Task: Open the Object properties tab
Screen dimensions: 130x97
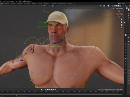Action: point(125,59)
